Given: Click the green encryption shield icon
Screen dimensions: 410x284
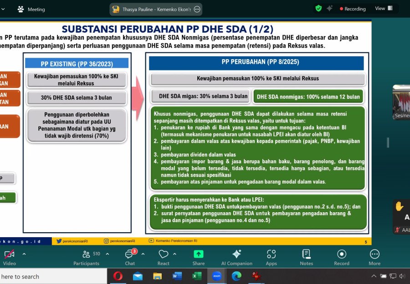Looking at the screenshot, I should click(x=318, y=9).
